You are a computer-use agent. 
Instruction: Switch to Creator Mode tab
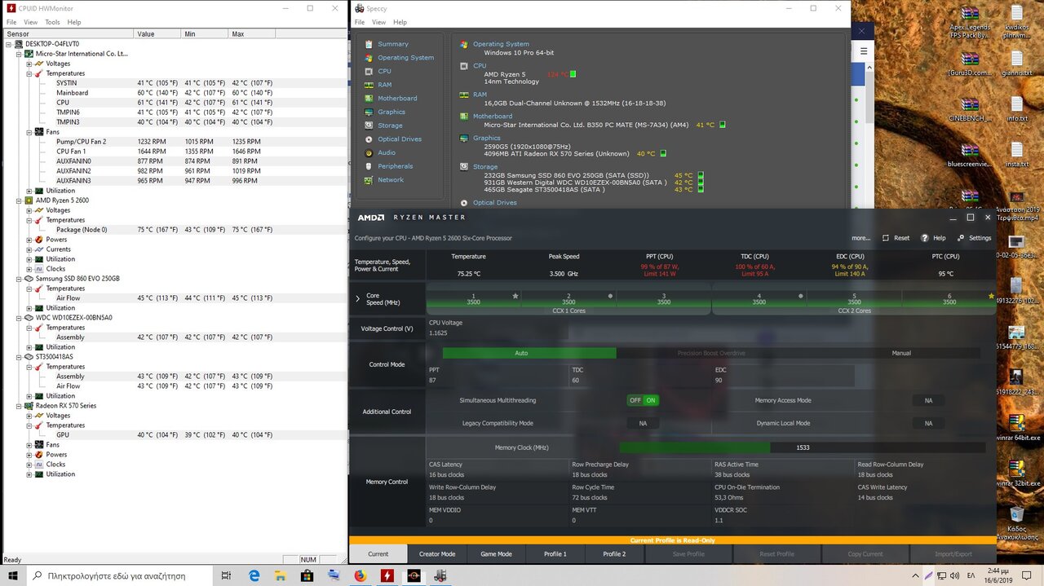point(437,554)
